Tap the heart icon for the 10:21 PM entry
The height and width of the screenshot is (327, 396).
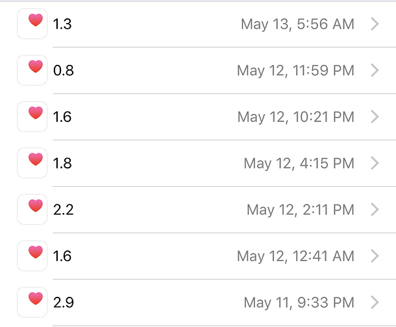tap(32, 117)
